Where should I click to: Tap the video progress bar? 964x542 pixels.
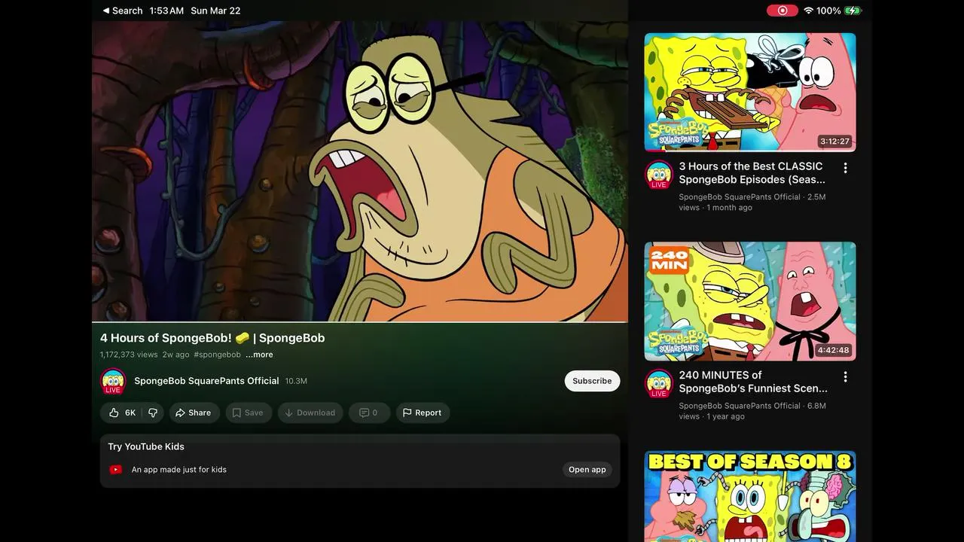tap(360, 321)
